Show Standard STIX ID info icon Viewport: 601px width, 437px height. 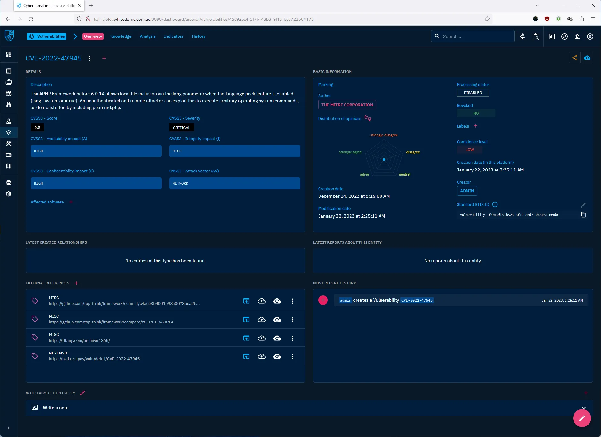495,204
